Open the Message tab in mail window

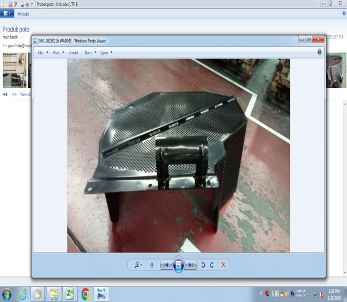point(23,14)
